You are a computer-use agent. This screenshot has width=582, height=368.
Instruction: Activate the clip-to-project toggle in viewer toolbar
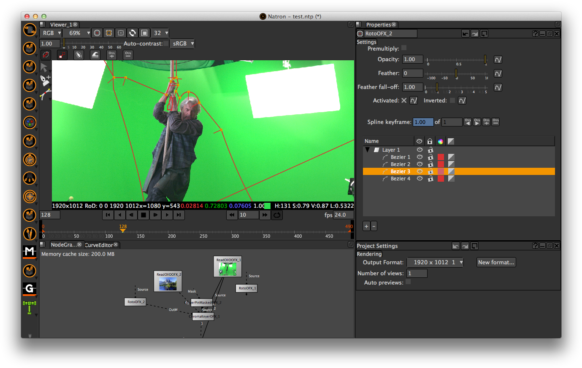pos(109,33)
